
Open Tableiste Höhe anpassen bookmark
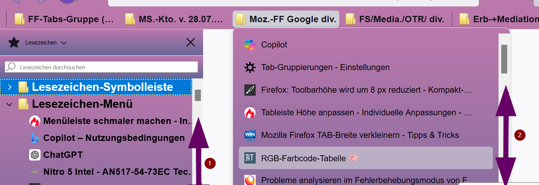pyautogui.click(x=366, y=113)
